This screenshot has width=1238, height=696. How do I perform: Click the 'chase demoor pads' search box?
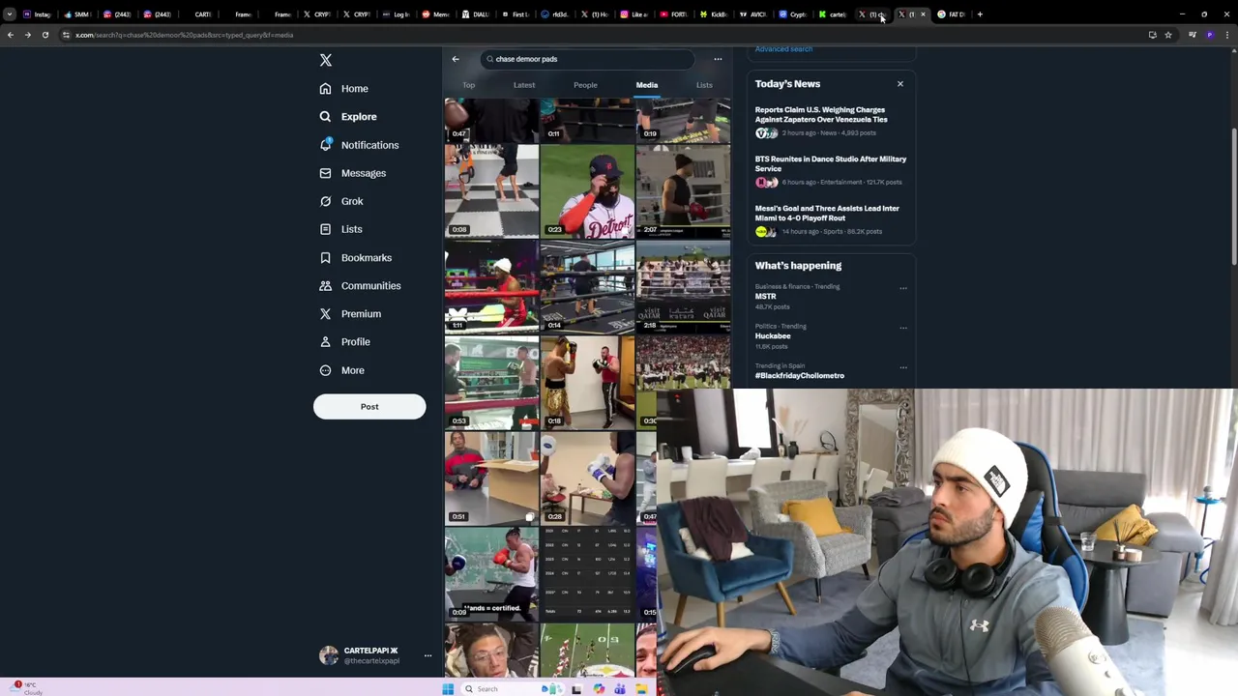coord(586,59)
